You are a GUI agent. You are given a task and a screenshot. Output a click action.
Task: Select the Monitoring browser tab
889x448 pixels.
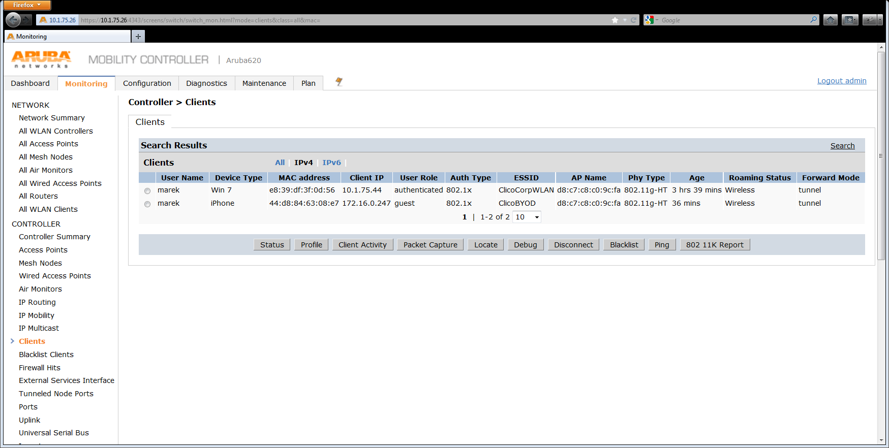tap(67, 37)
